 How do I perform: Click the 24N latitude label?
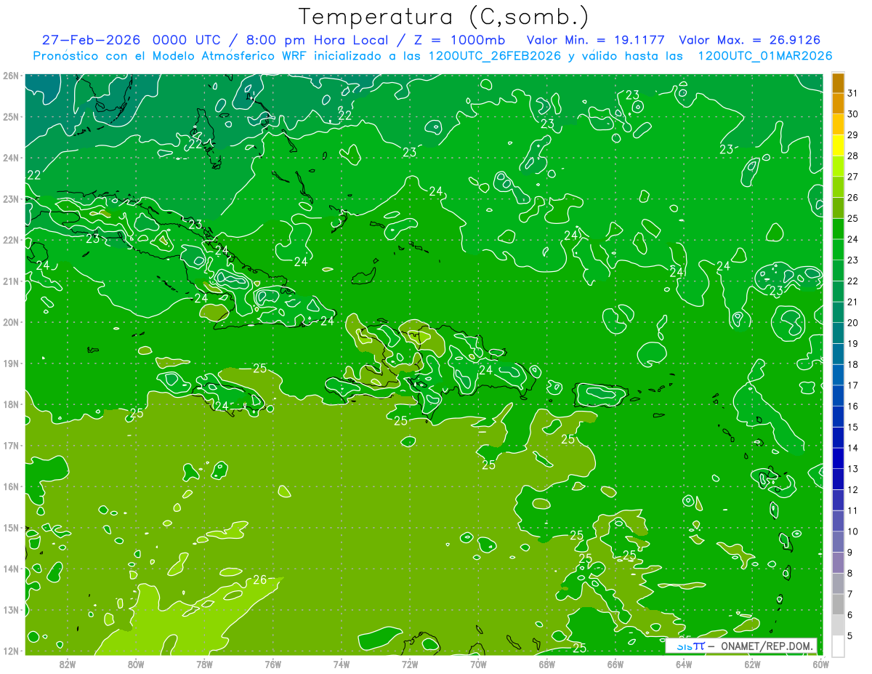(11, 158)
